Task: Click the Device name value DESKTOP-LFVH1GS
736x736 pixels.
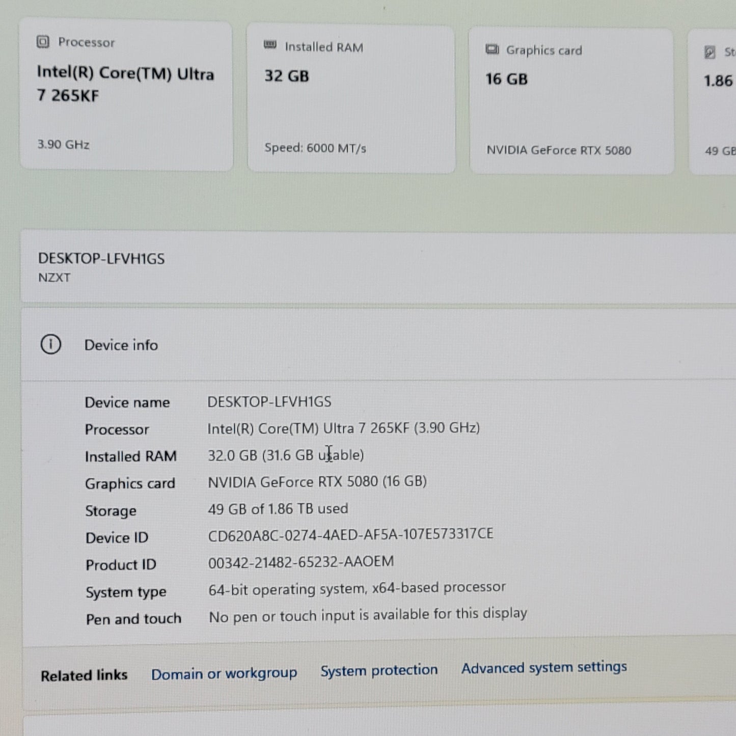Action: pos(269,402)
